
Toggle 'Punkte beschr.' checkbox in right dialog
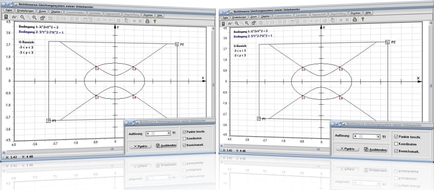pyautogui.click(x=396, y=137)
